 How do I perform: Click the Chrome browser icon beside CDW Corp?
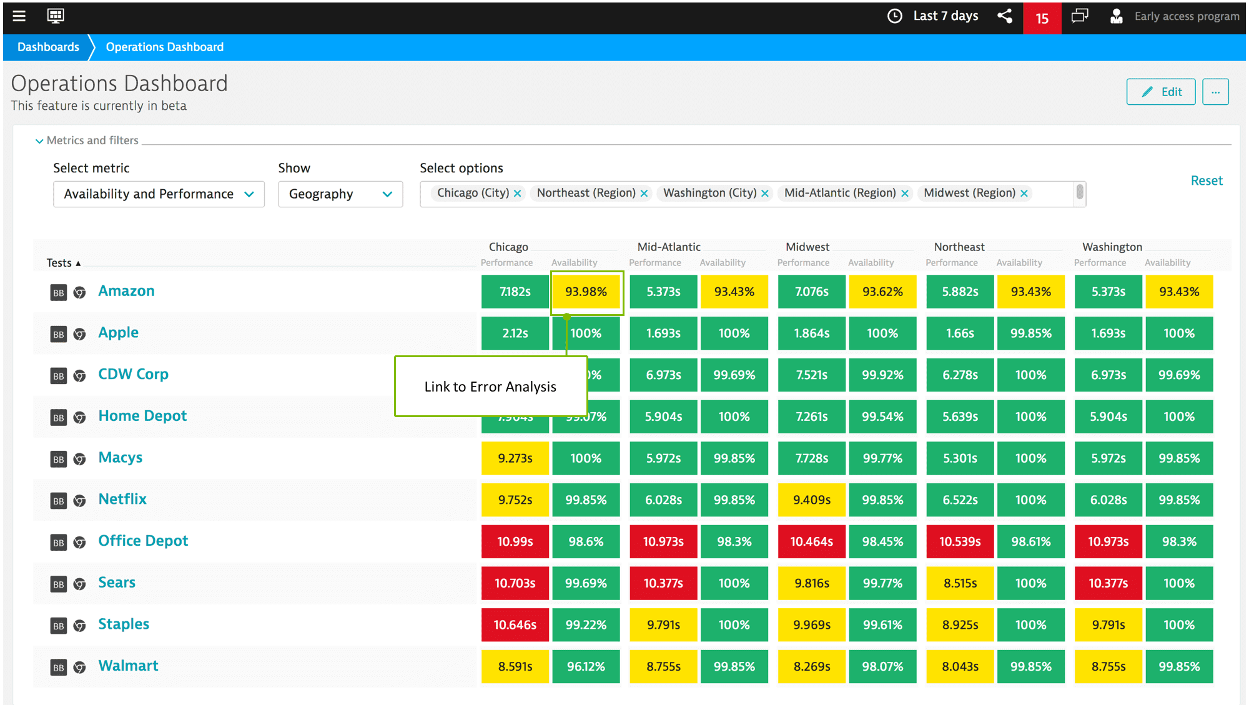(x=79, y=376)
